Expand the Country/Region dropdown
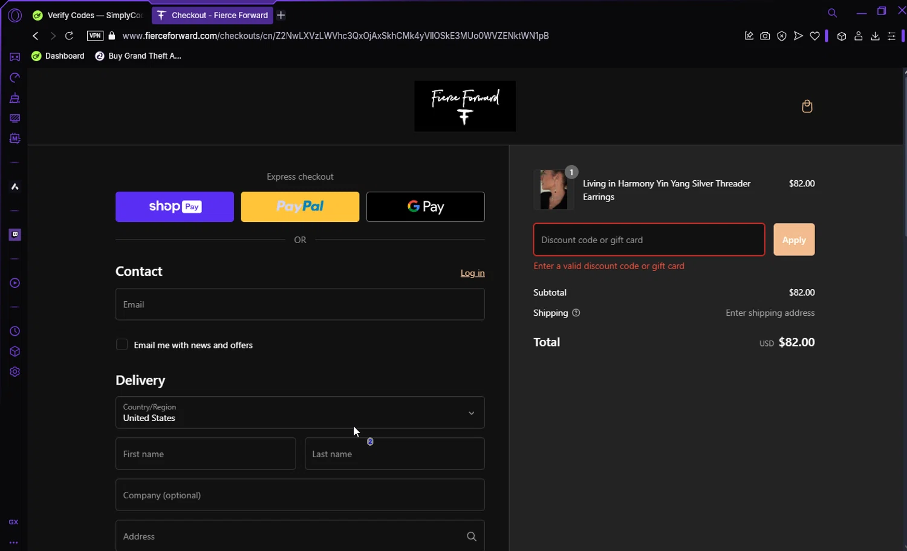The image size is (907, 551). [x=300, y=412]
